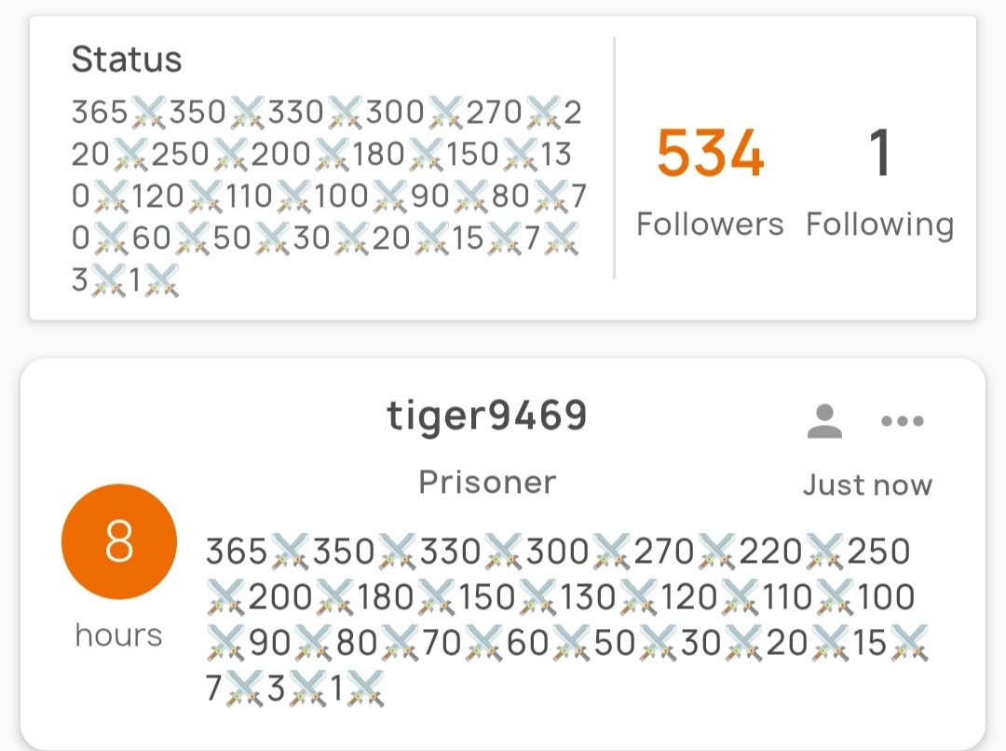The height and width of the screenshot is (751, 1006).
Task: Click swords emoji between 3 and 1 in Status
Action: [x=108, y=281]
